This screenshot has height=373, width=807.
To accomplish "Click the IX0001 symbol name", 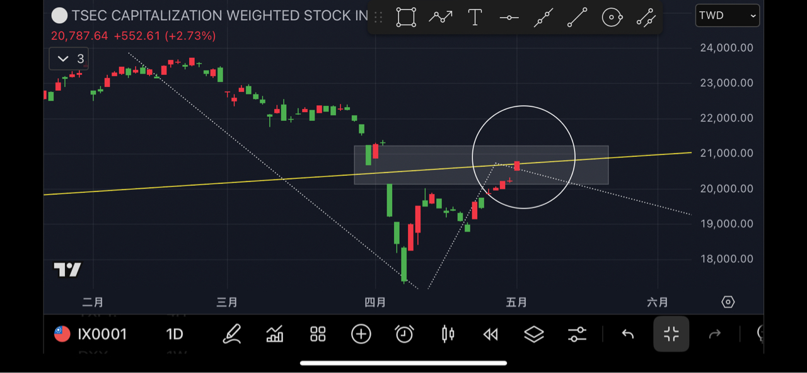I will (x=102, y=334).
